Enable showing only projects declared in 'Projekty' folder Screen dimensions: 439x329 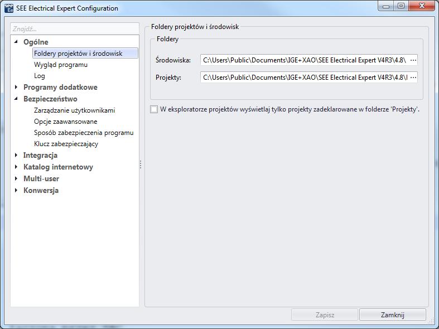pos(154,109)
